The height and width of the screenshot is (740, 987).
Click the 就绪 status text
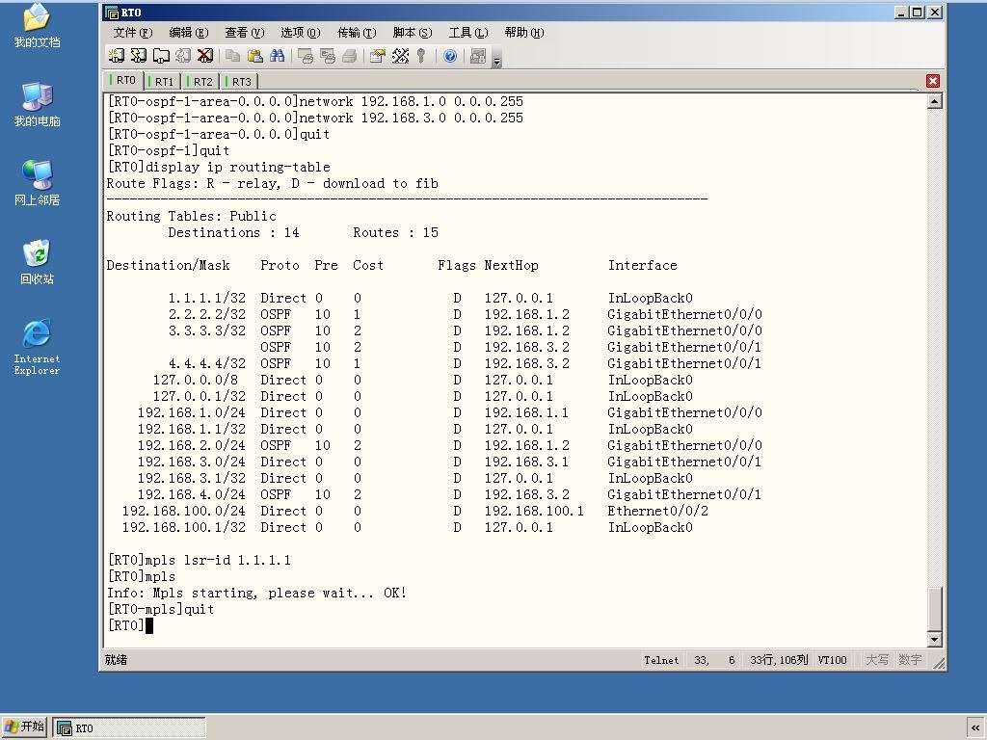tap(116, 659)
